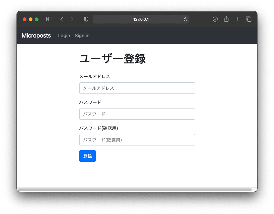This screenshot has height=214, width=274.
Task: Click the horizontal scrollbar at page bottom
Action: coord(135,190)
